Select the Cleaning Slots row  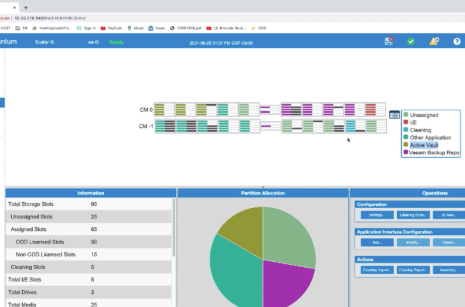point(88,267)
